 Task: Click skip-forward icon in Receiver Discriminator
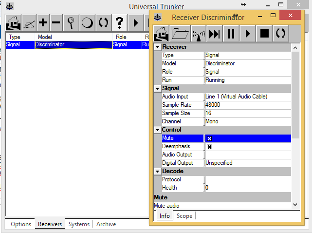tap(215, 34)
